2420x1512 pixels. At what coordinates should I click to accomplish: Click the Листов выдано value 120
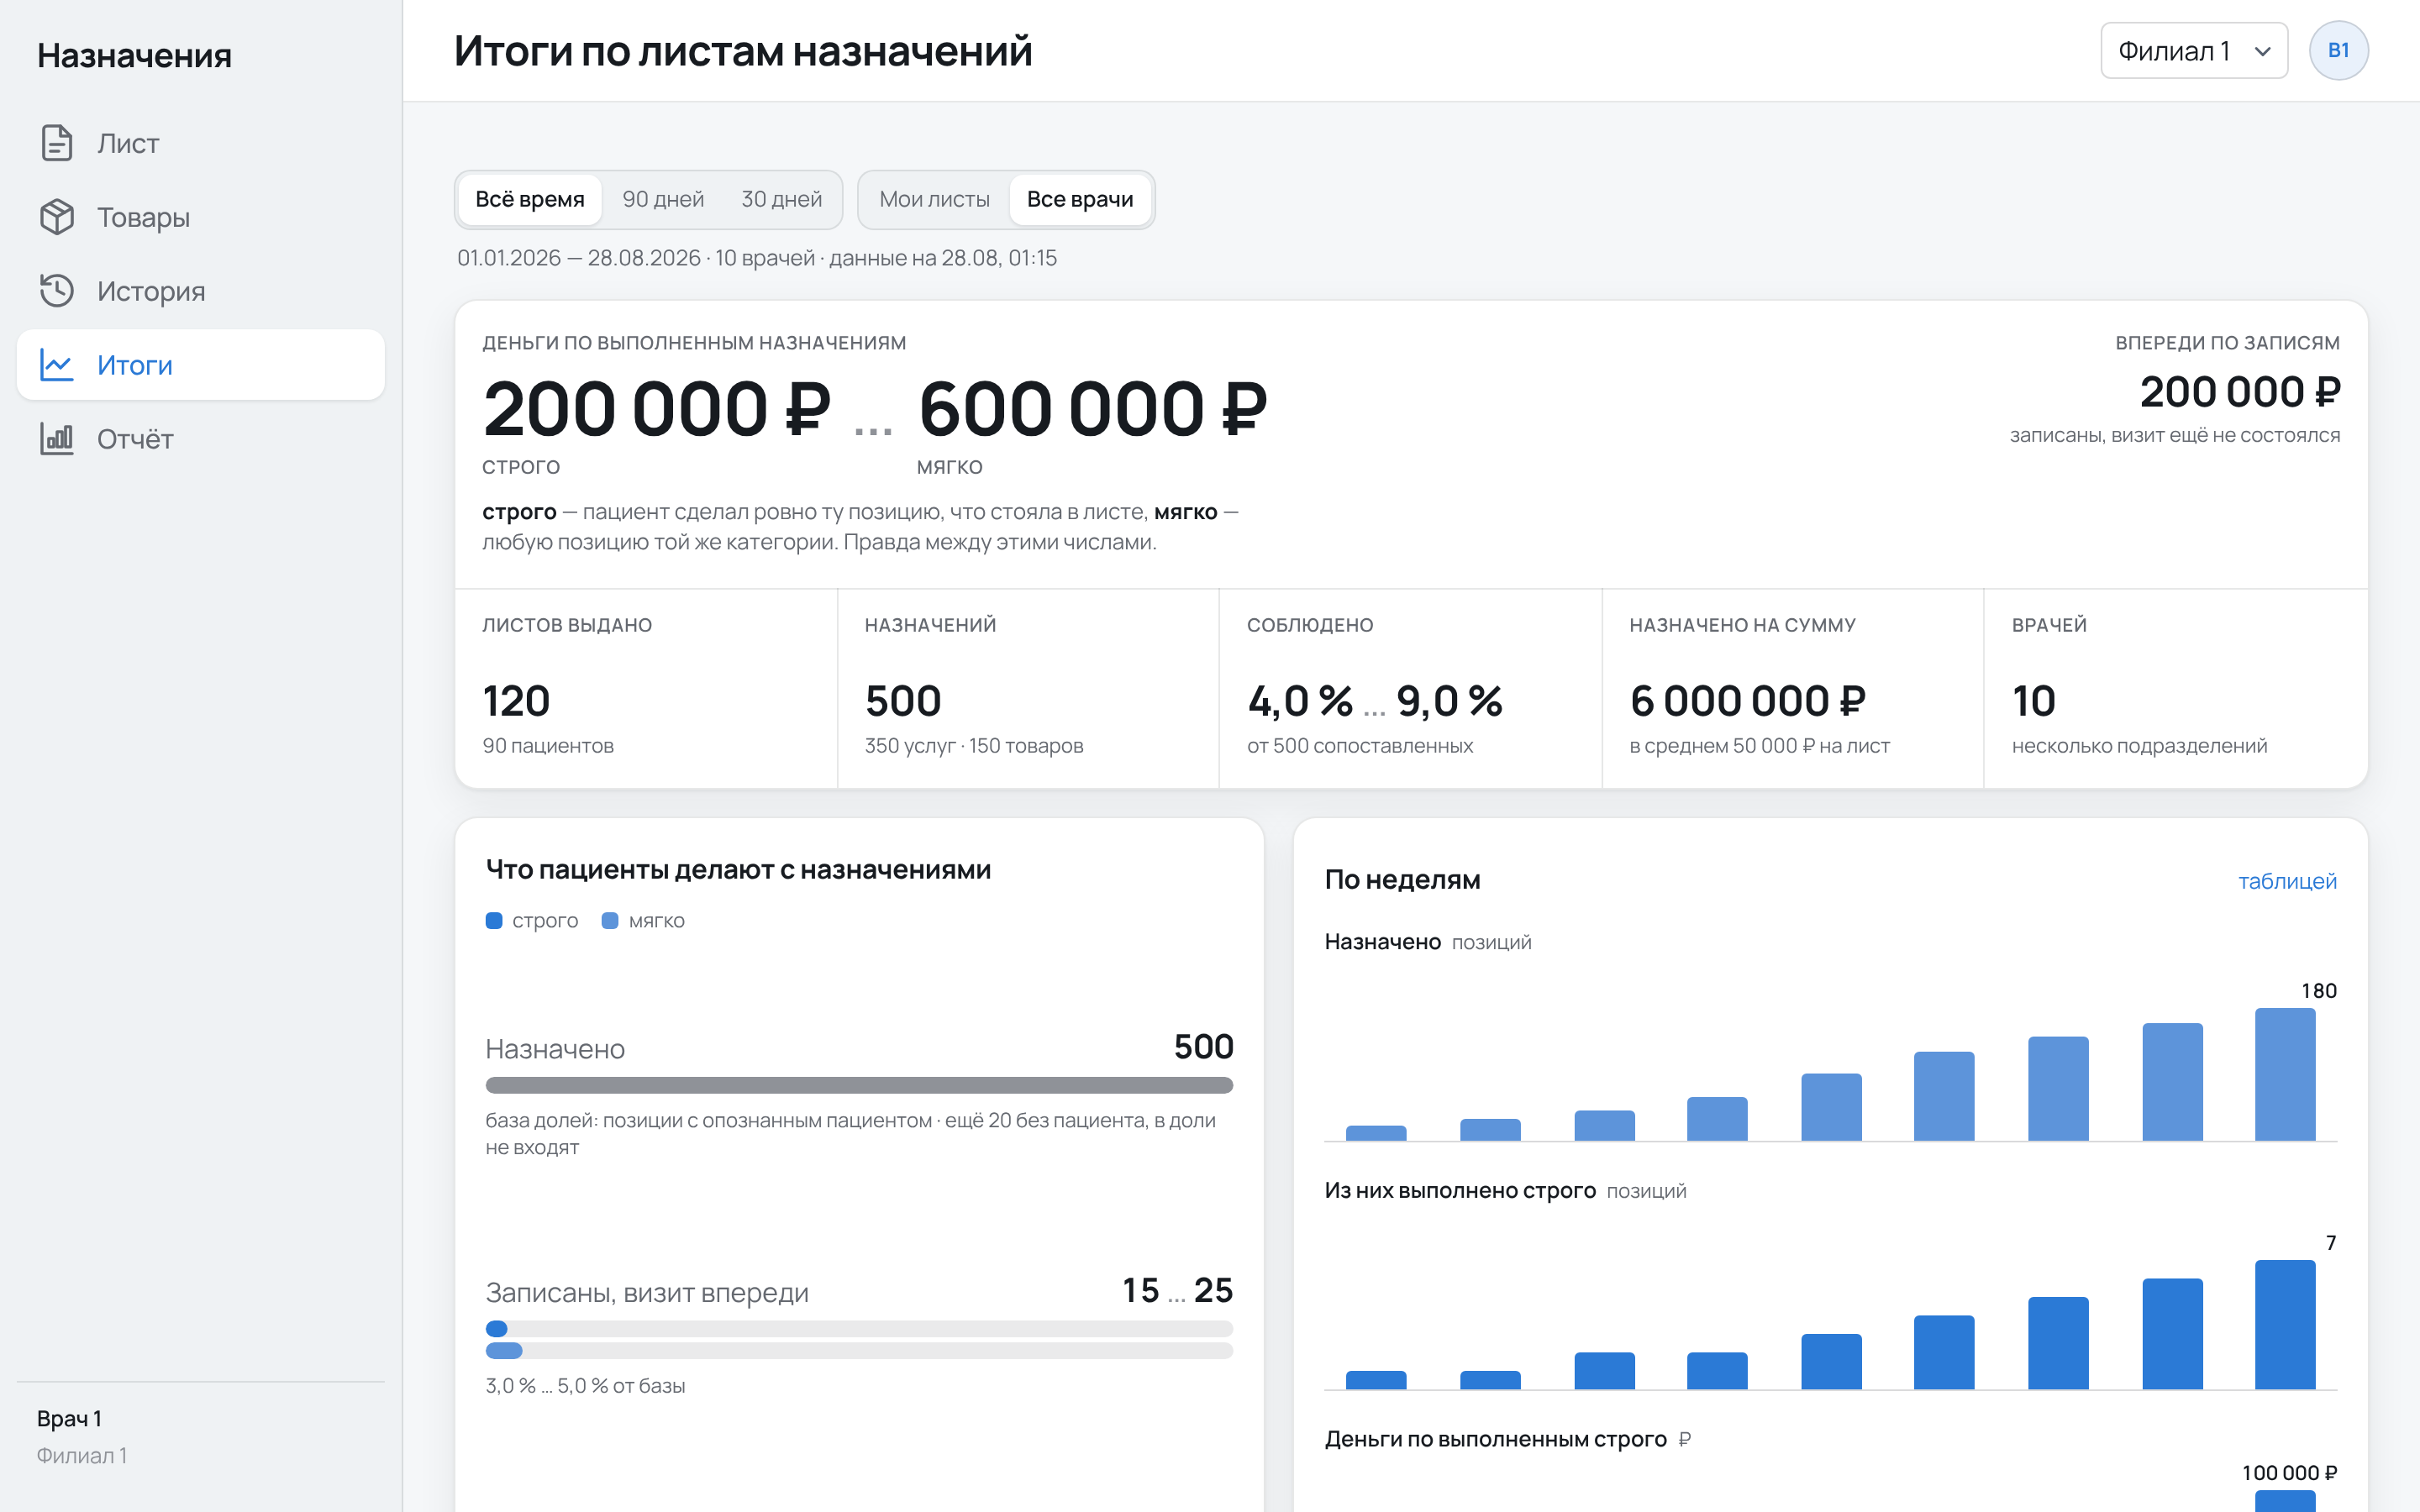point(516,700)
